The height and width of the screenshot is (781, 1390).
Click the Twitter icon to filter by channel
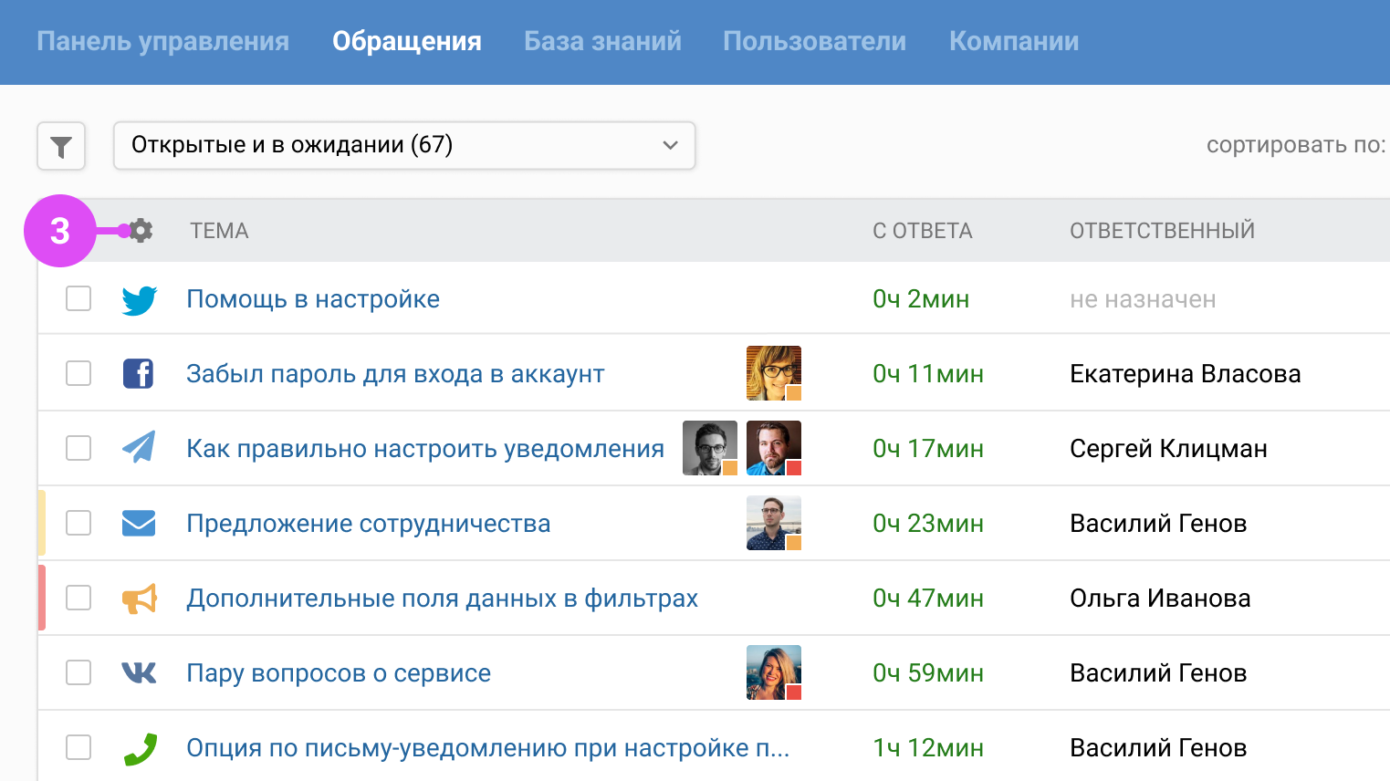139,297
